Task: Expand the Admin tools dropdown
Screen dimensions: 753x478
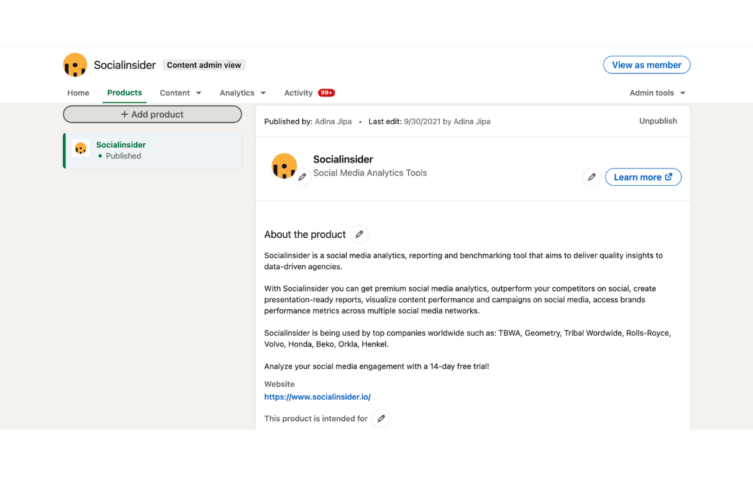Action: [x=657, y=93]
